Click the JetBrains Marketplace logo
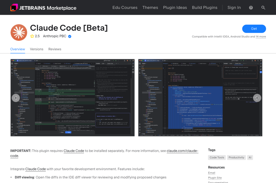This screenshot has width=276, height=183. coord(43,8)
